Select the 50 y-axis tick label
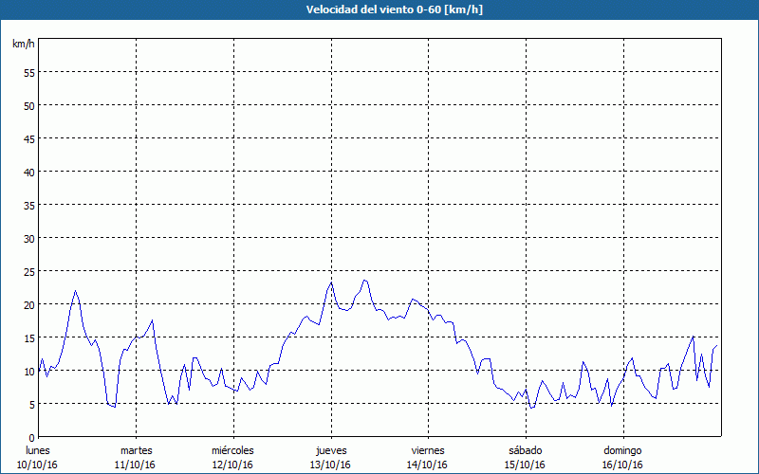Viewport: 759px width, 474px height. coord(28,105)
